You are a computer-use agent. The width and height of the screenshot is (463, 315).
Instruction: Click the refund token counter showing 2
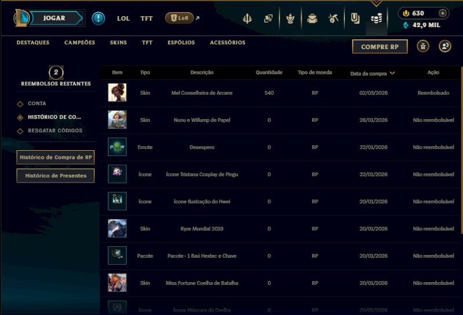[56, 73]
